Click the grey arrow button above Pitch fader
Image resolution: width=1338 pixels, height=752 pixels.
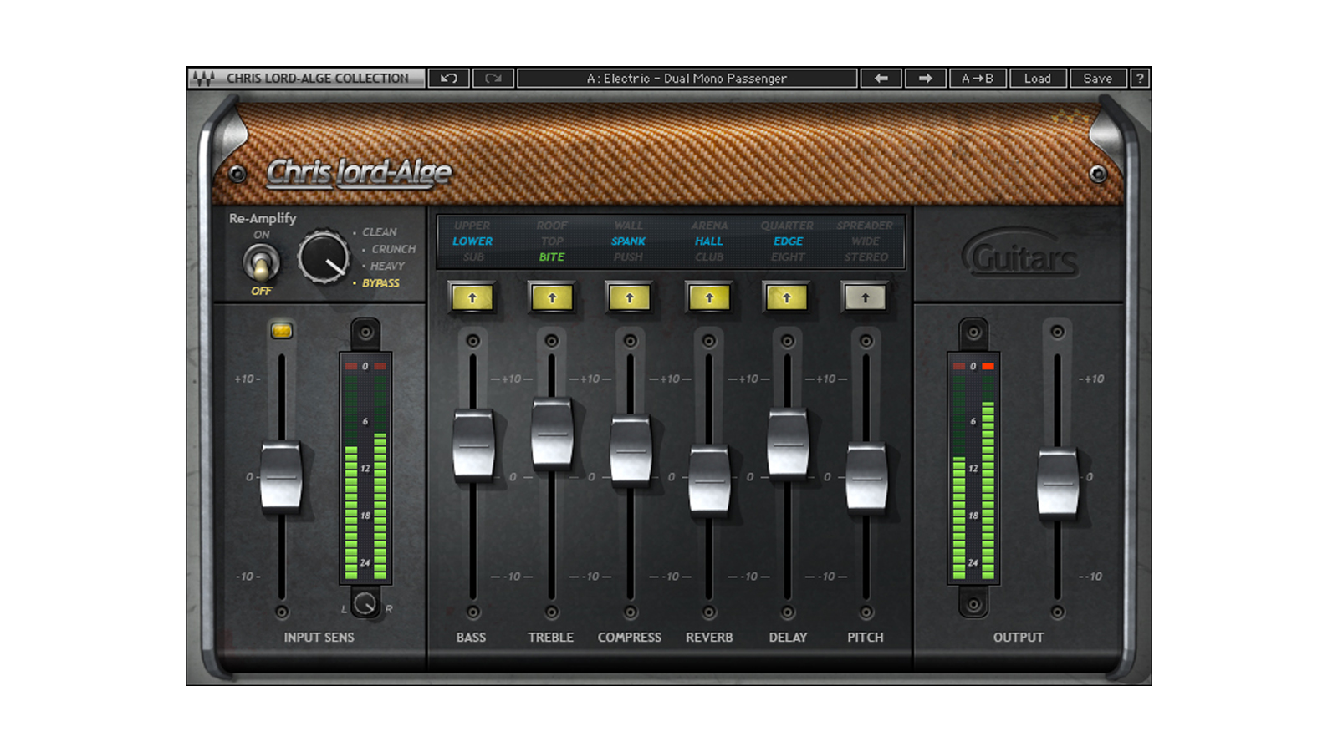coord(866,297)
